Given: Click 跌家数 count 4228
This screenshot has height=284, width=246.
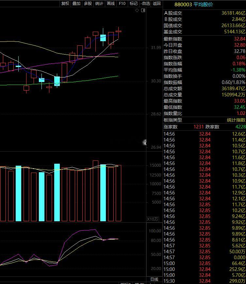Looking at the screenshot, I should 240,126.
